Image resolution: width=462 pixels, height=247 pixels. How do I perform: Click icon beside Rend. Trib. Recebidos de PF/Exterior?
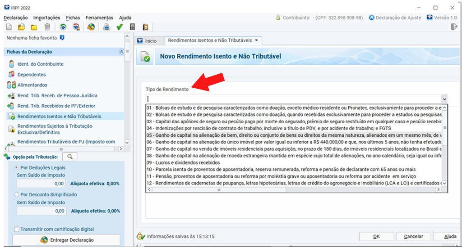pyautogui.click(x=11, y=106)
